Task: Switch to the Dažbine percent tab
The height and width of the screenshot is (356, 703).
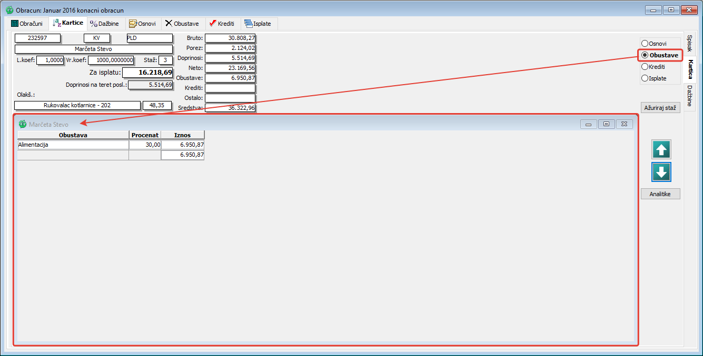Action: [x=104, y=24]
